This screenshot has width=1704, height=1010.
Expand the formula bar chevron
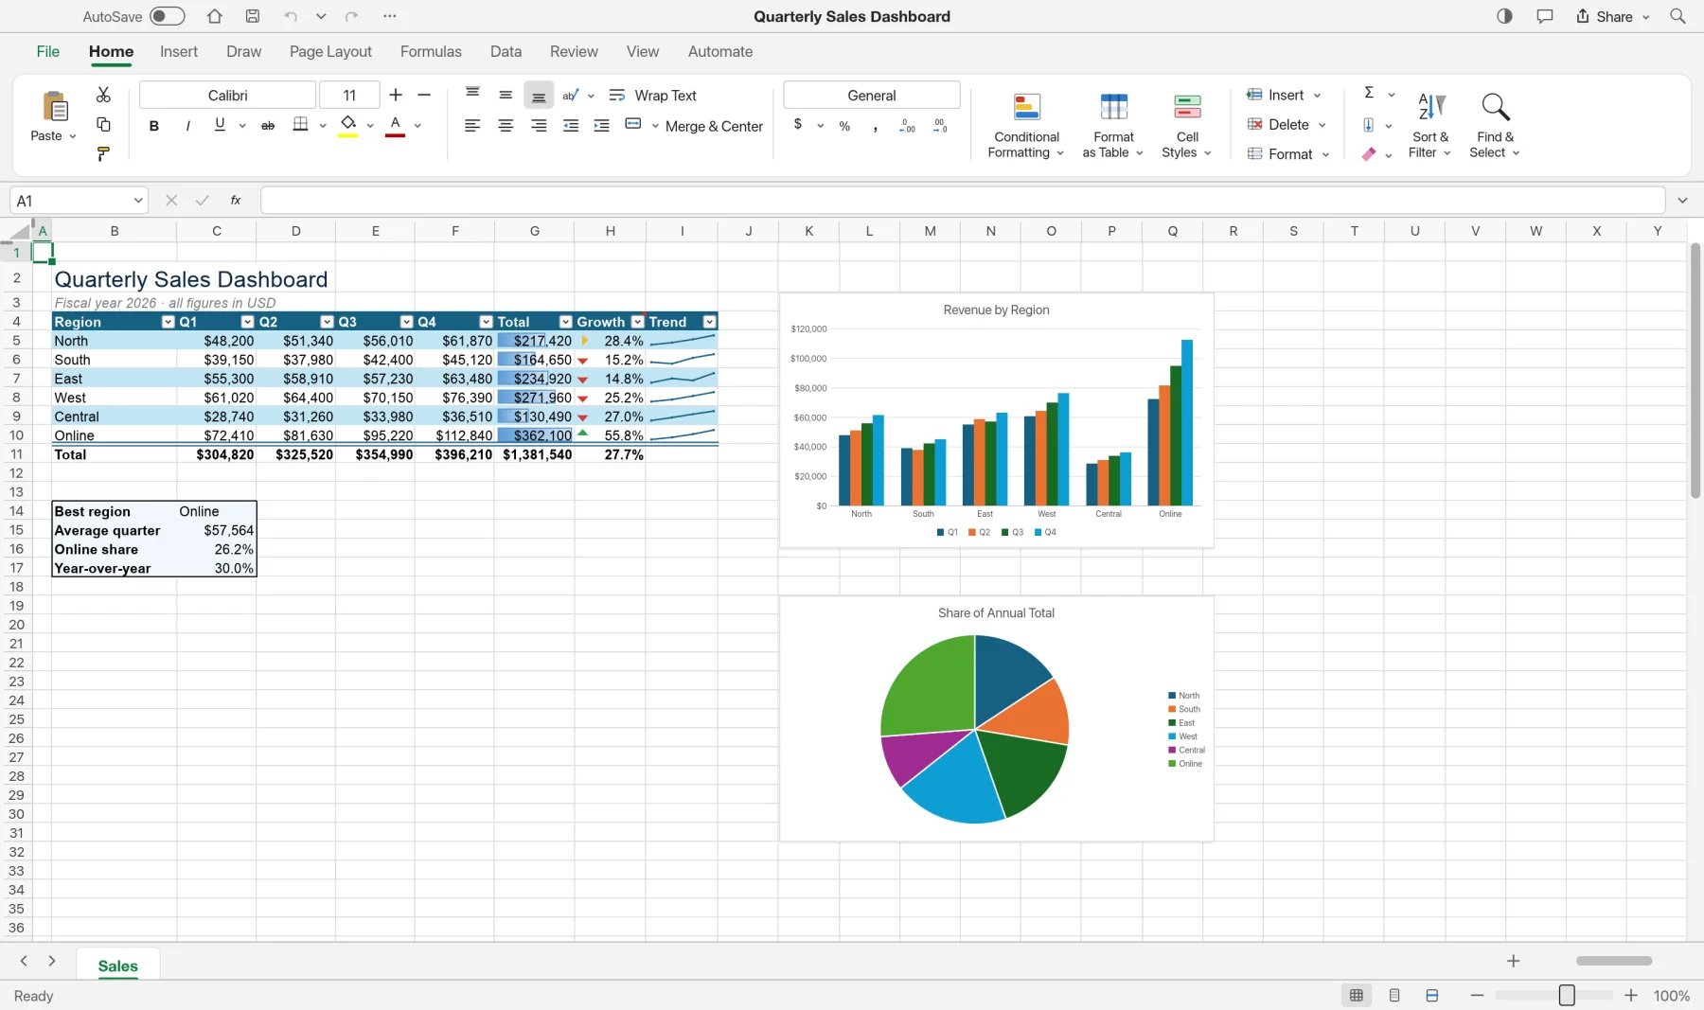tap(1682, 201)
